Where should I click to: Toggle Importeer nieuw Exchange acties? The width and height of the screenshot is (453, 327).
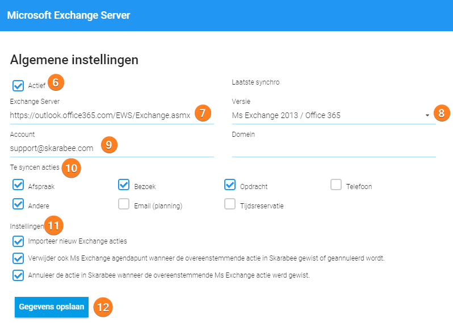18,241
